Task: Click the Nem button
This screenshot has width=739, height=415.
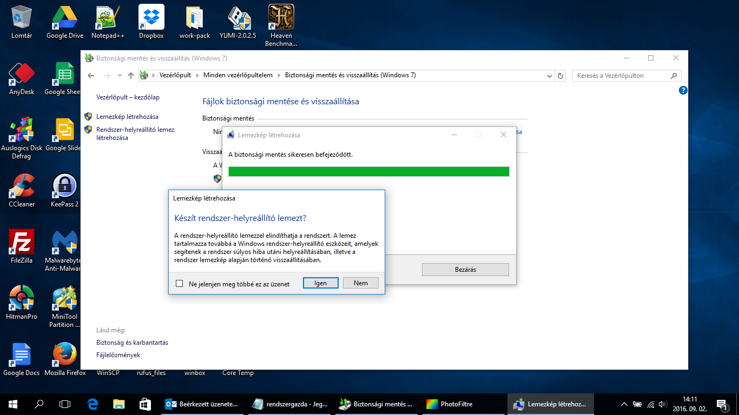Action: pos(360,283)
